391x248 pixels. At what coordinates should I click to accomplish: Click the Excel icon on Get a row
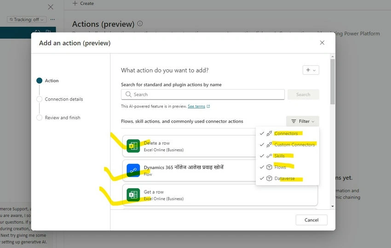(x=133, y=194)
